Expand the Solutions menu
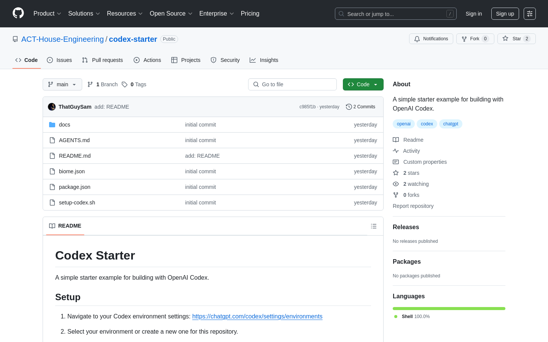 (84, 14)
